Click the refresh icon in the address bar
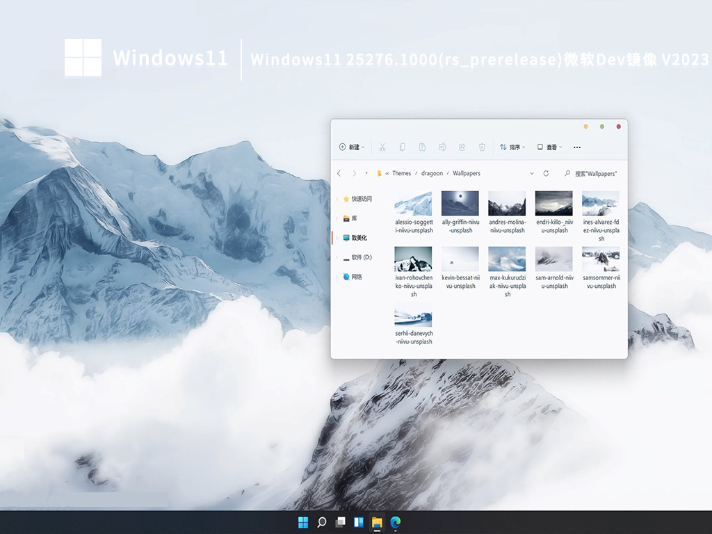 (547, 172)
